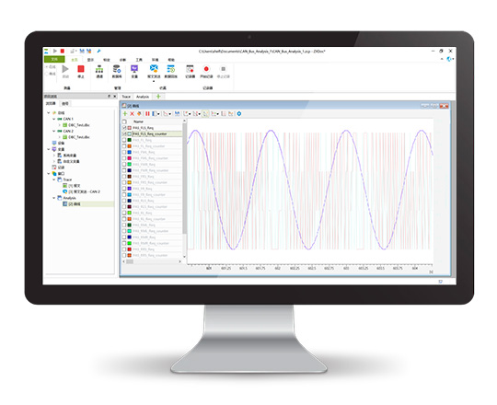Click the red stop measurement icon in ribbon
497x405 pixels.
[81, 69]
